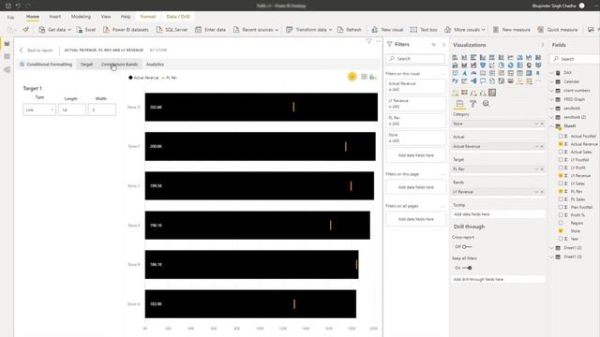600x337 pixels.
Task: Click the chart icon above the chart
Action: (x=373, y=77)
